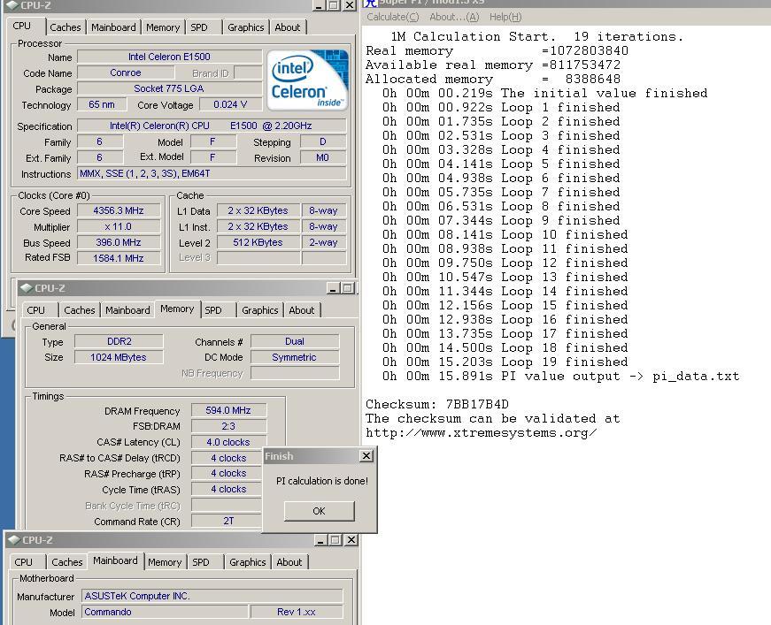Click the Instructions field MMX, SSE
771x625 pixels.
pyautogui.click(x=212, y=173)
